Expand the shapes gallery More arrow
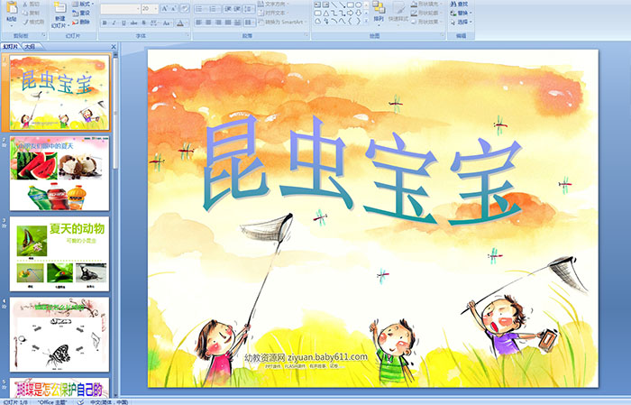This screenshot has height=405, width=631. 366,21
